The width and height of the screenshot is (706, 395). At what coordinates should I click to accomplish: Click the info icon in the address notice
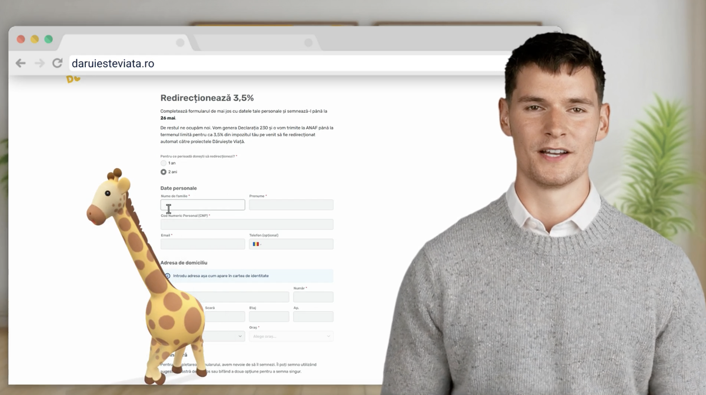click(168, 276)
